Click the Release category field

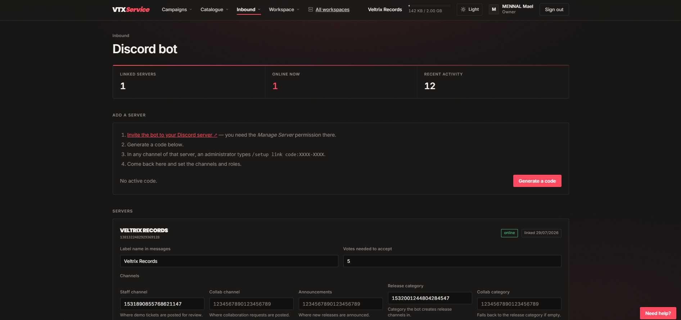[x=430, y=298]
